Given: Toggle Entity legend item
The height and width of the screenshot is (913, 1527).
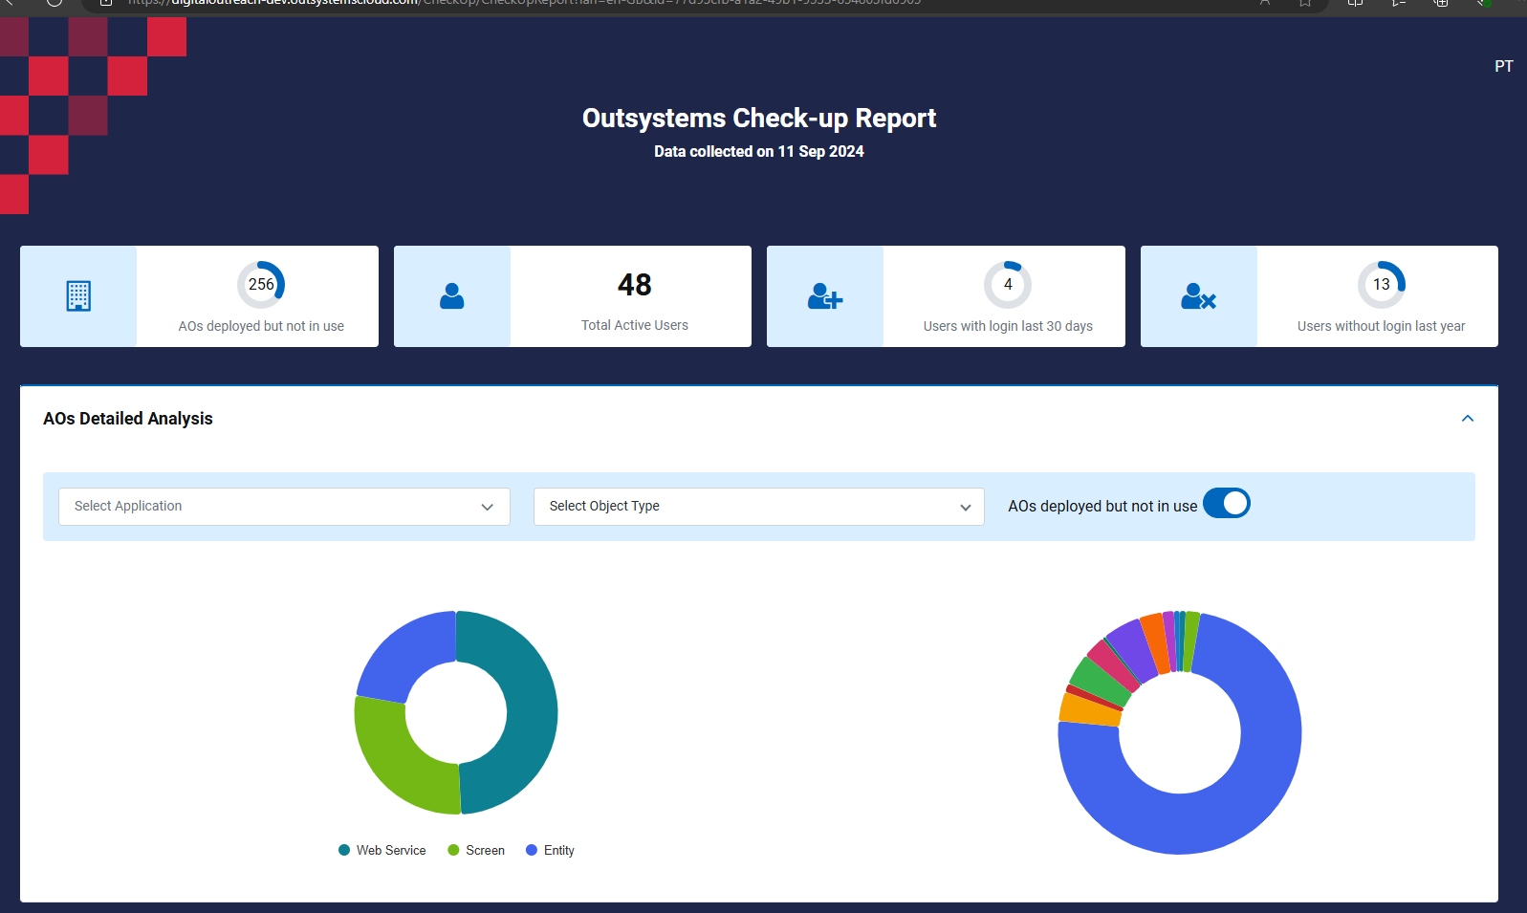Looking at the screenshot, I should click(551, 850).
